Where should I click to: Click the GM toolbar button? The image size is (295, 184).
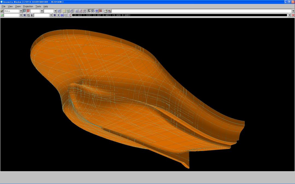tap(62, 15)
